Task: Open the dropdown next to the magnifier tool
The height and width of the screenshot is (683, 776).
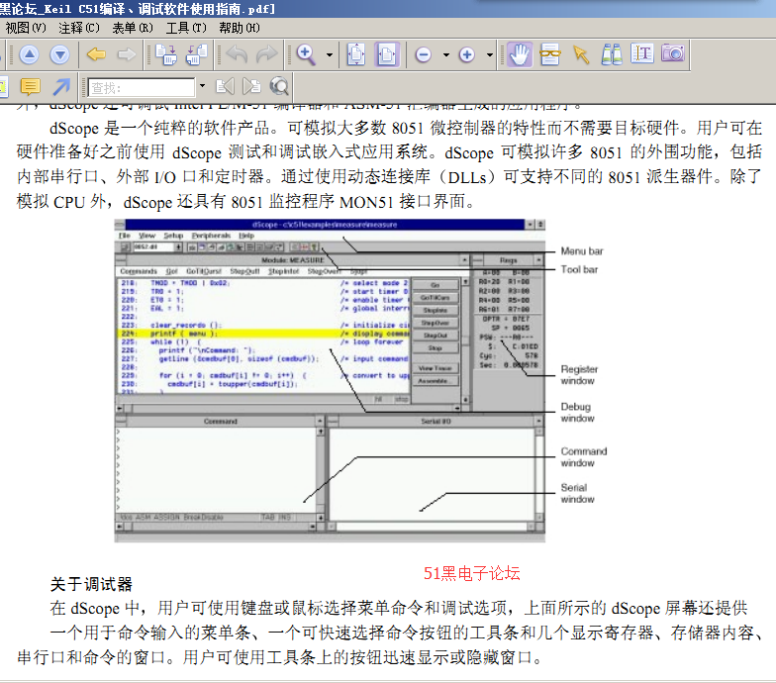Action: [x=329, y=55]
